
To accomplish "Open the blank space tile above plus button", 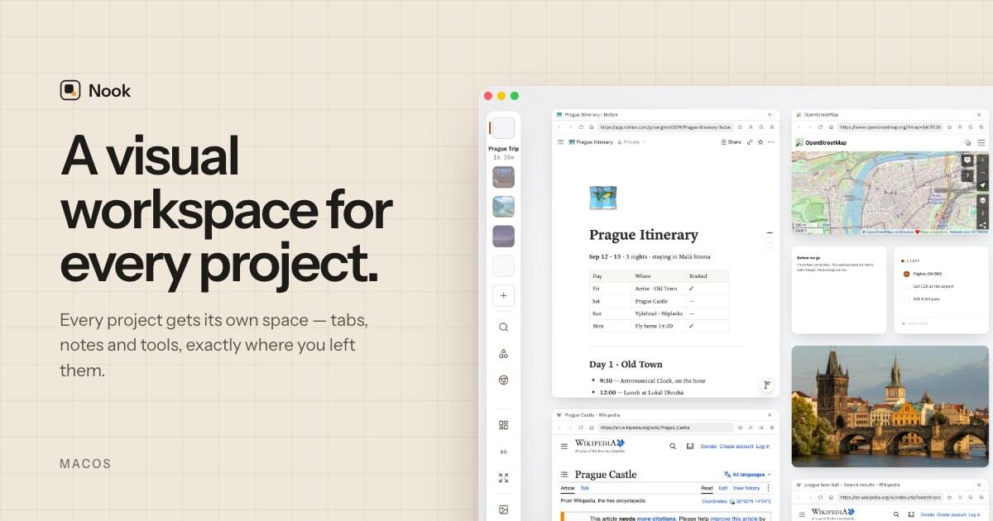I will tap(503, 265).
